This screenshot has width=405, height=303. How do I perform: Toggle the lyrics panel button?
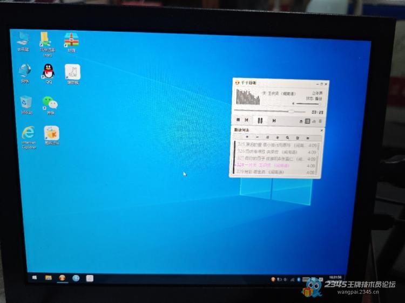pos(319,121)
